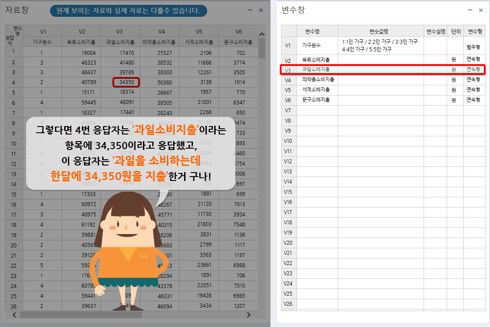Select 가구원수 variable name in 변수창

pyautogui.click(x=311, y=45)
